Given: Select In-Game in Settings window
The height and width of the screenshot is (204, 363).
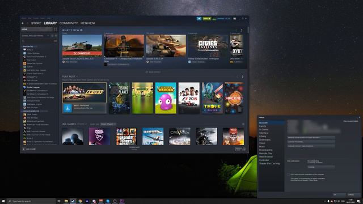Looking at the screenshot, I should 263,130.
